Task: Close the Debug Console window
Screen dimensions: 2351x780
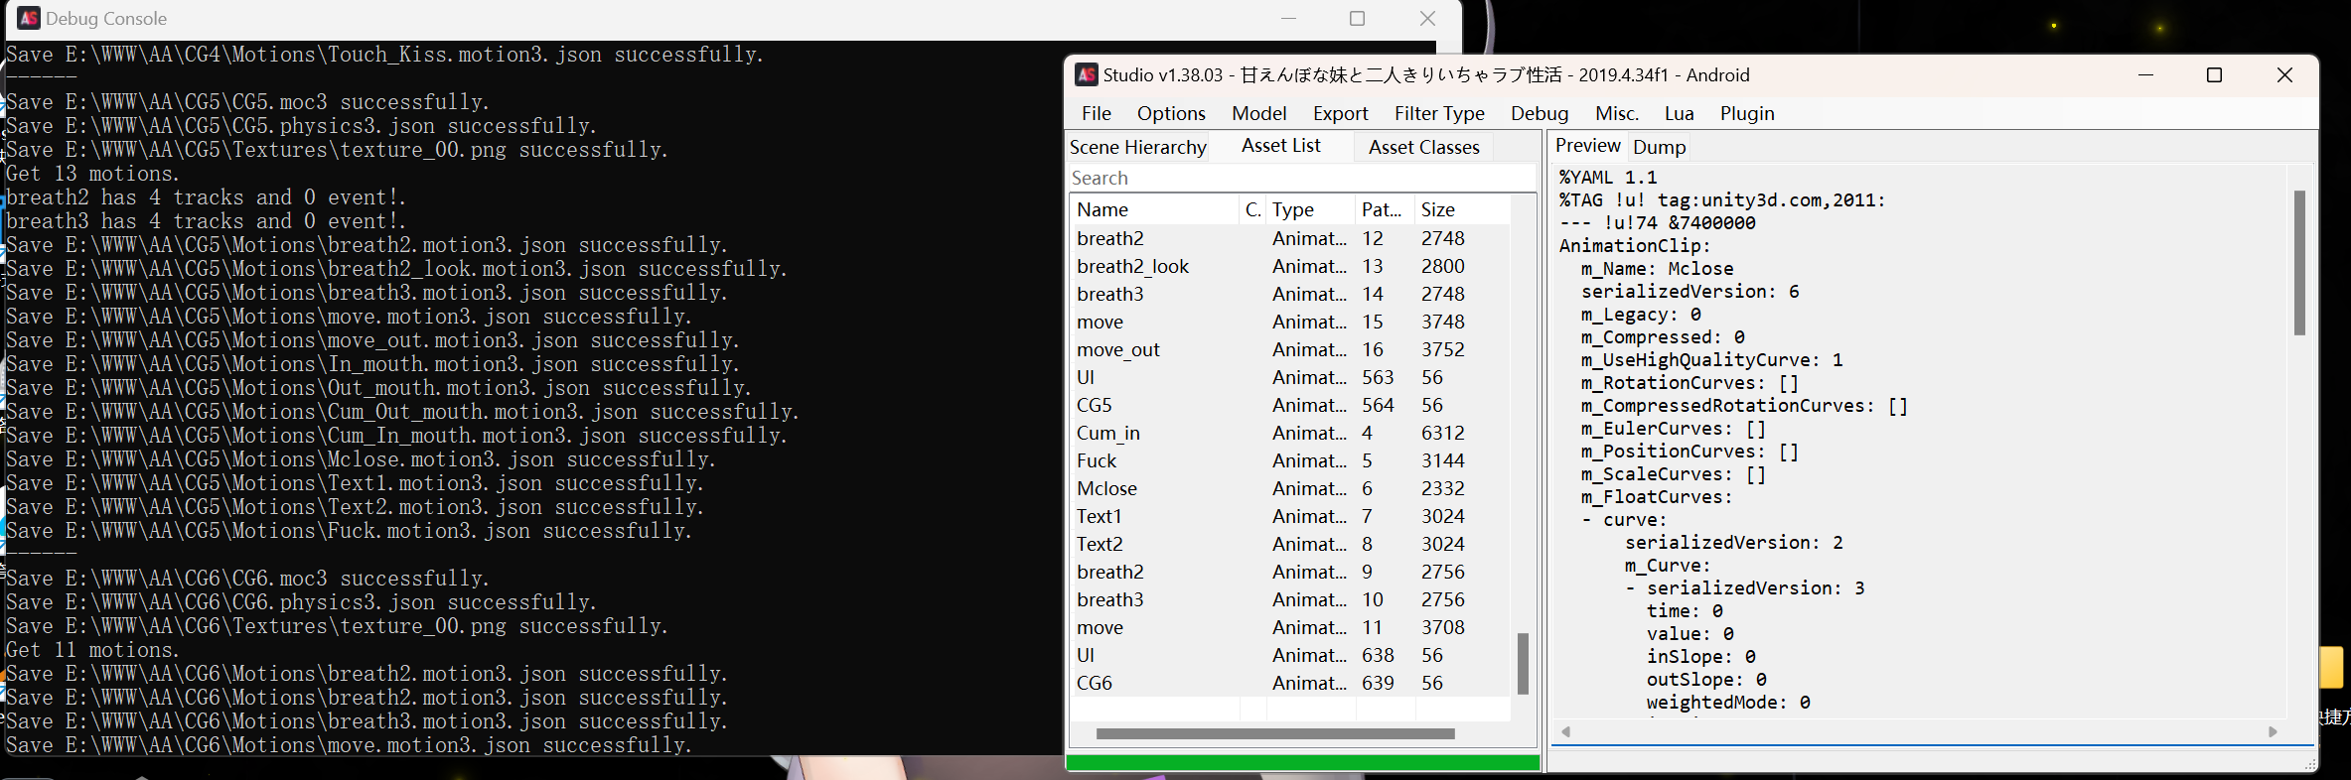Action: click(x=1427, y=18)
